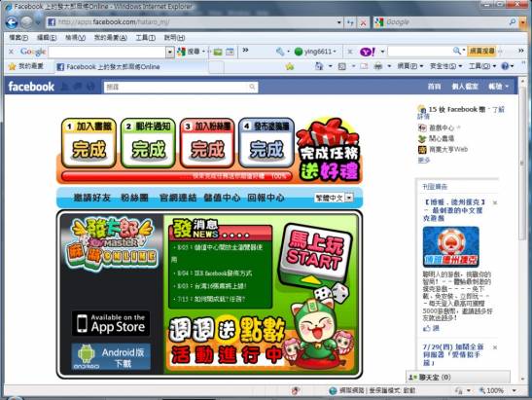Dismiss the Texas poker ad with X

click(495, 202)
